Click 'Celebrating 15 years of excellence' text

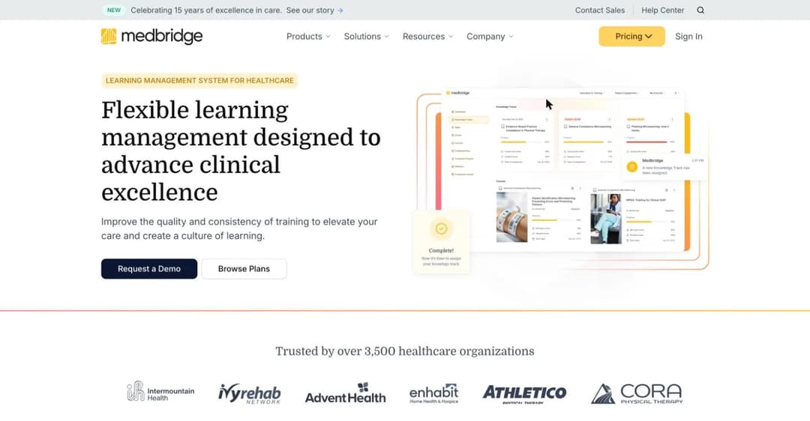pyautogui.click(x=206, y=10)
